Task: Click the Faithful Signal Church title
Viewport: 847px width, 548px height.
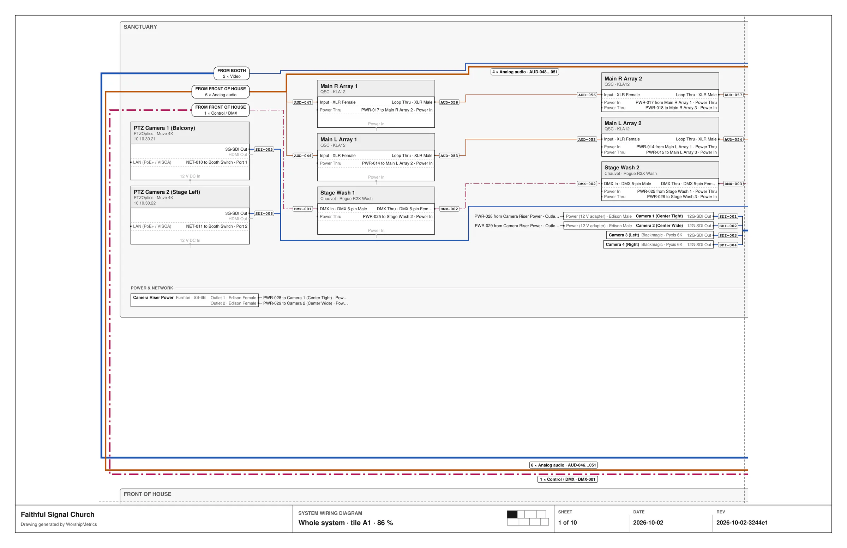Action: click(58, 514)
